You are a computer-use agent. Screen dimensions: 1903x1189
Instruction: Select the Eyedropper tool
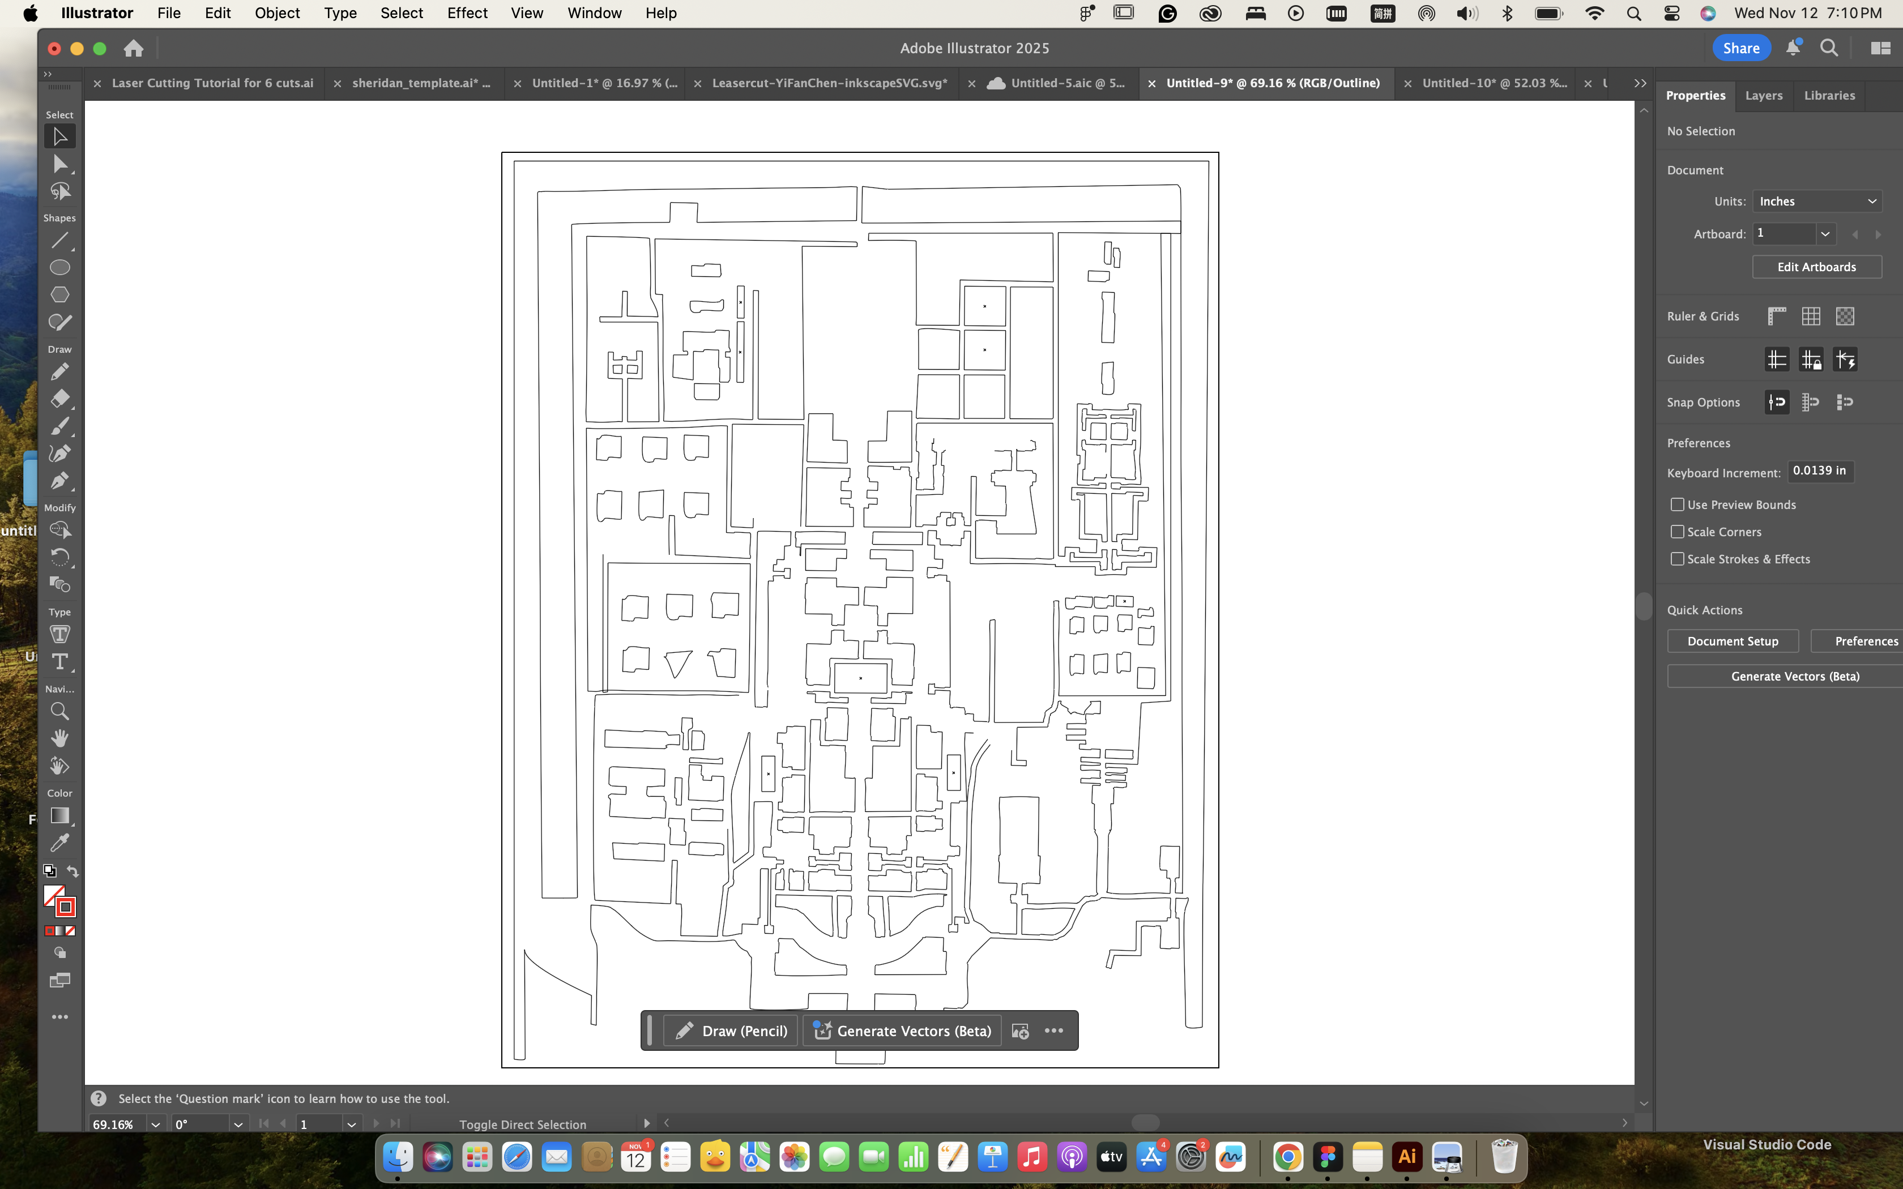tap(60, 843)
